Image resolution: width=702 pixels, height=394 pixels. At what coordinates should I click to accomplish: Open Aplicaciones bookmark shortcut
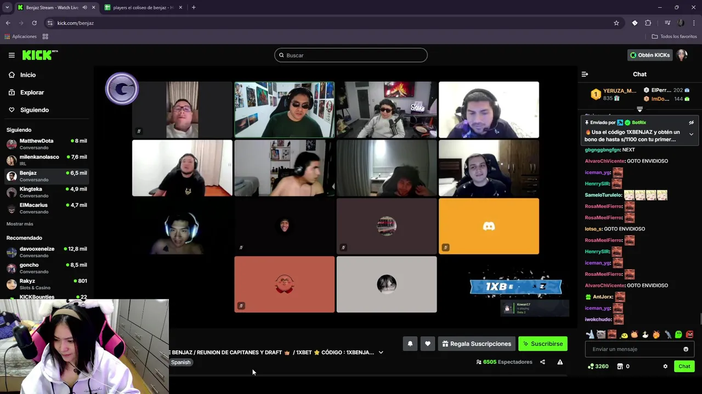pos(21,37)
